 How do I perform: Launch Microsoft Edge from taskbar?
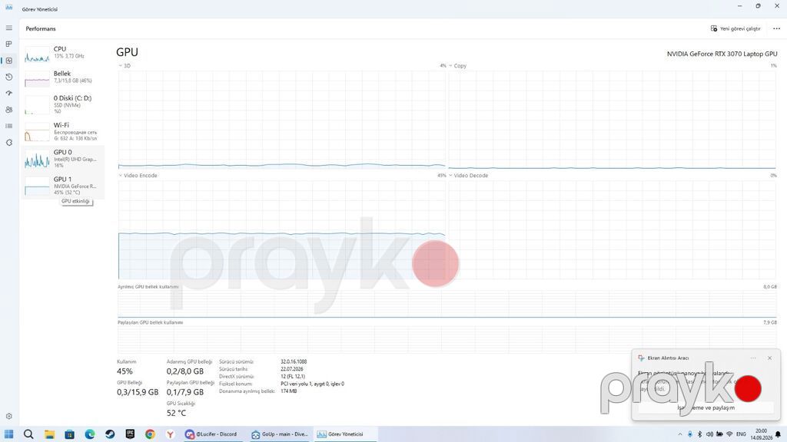(90, 434)
